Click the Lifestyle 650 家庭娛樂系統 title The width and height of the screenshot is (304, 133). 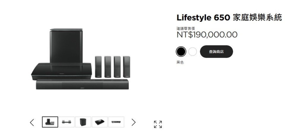(x=229, y=18)
